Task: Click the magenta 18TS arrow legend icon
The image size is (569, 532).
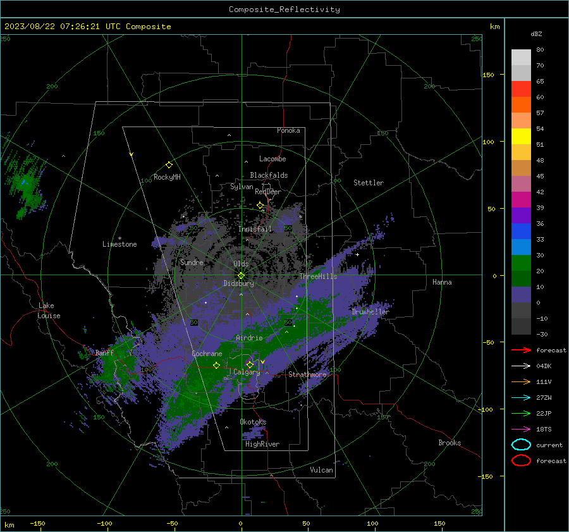Action: [x=521, y=430]
